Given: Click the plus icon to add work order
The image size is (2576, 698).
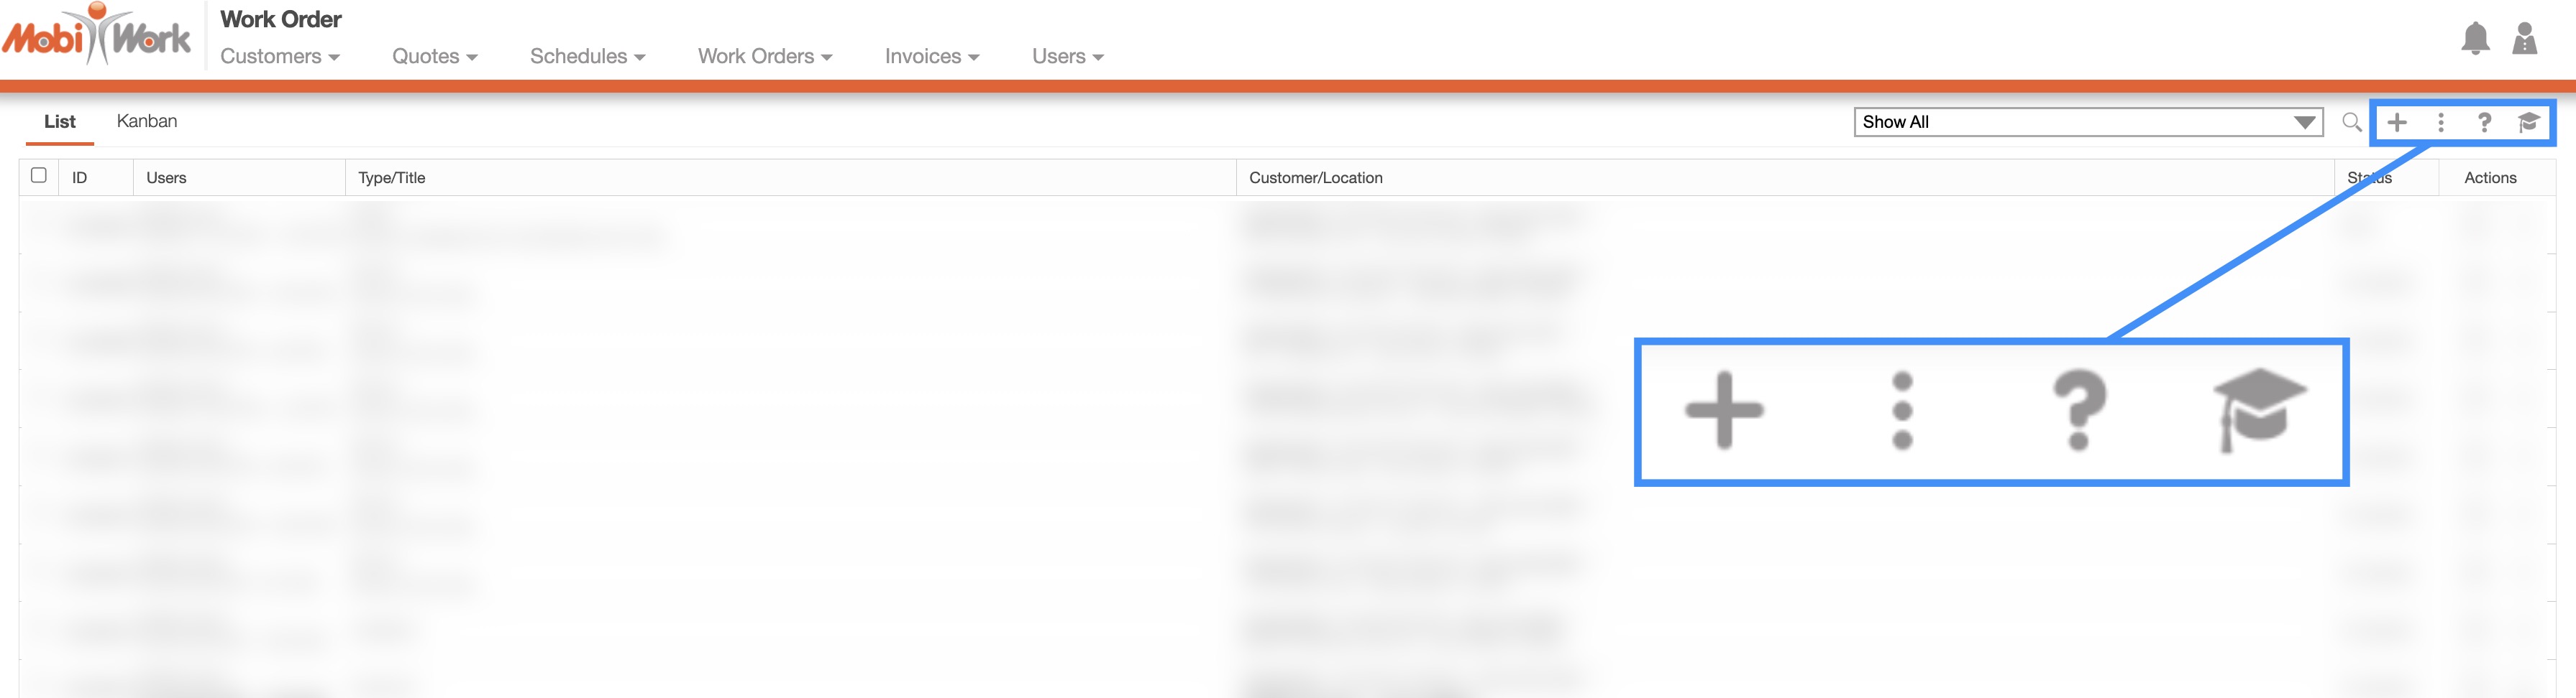Looking at the screenshot, I should pos(2397,122).
